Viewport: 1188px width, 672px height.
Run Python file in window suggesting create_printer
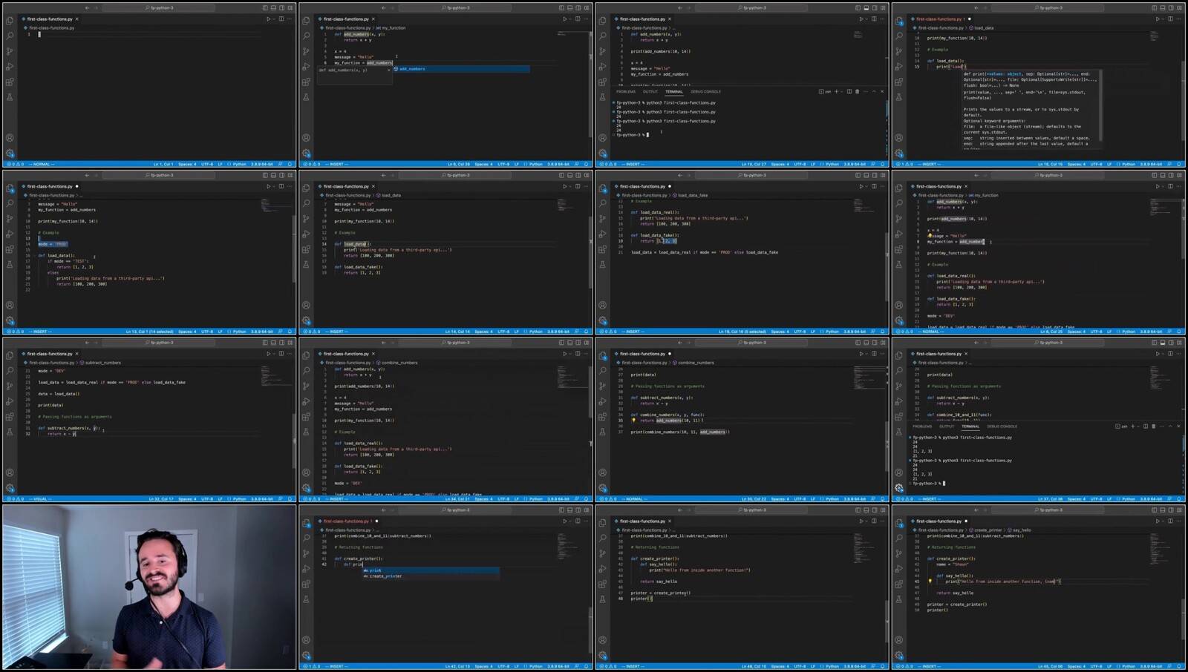point(564,521)
